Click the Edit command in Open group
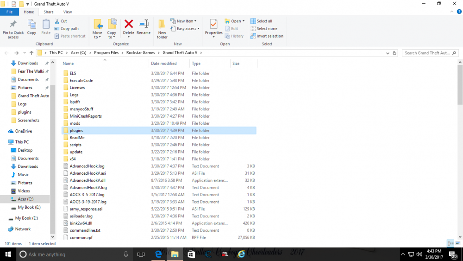Screen dimensions: 463x261 [231, 29]
